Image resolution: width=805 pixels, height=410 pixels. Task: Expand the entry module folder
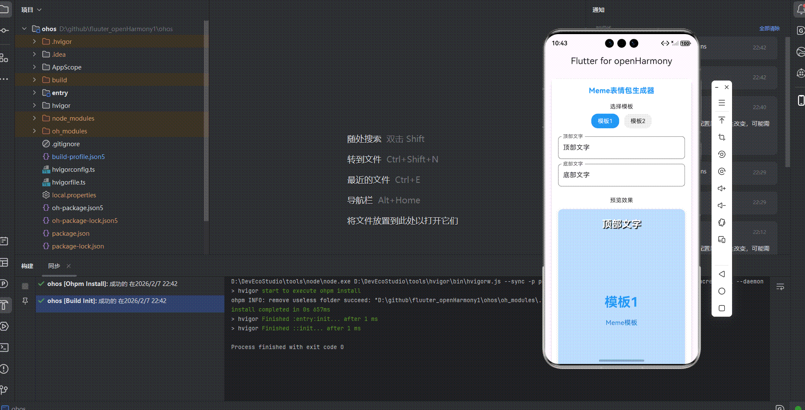35,92
